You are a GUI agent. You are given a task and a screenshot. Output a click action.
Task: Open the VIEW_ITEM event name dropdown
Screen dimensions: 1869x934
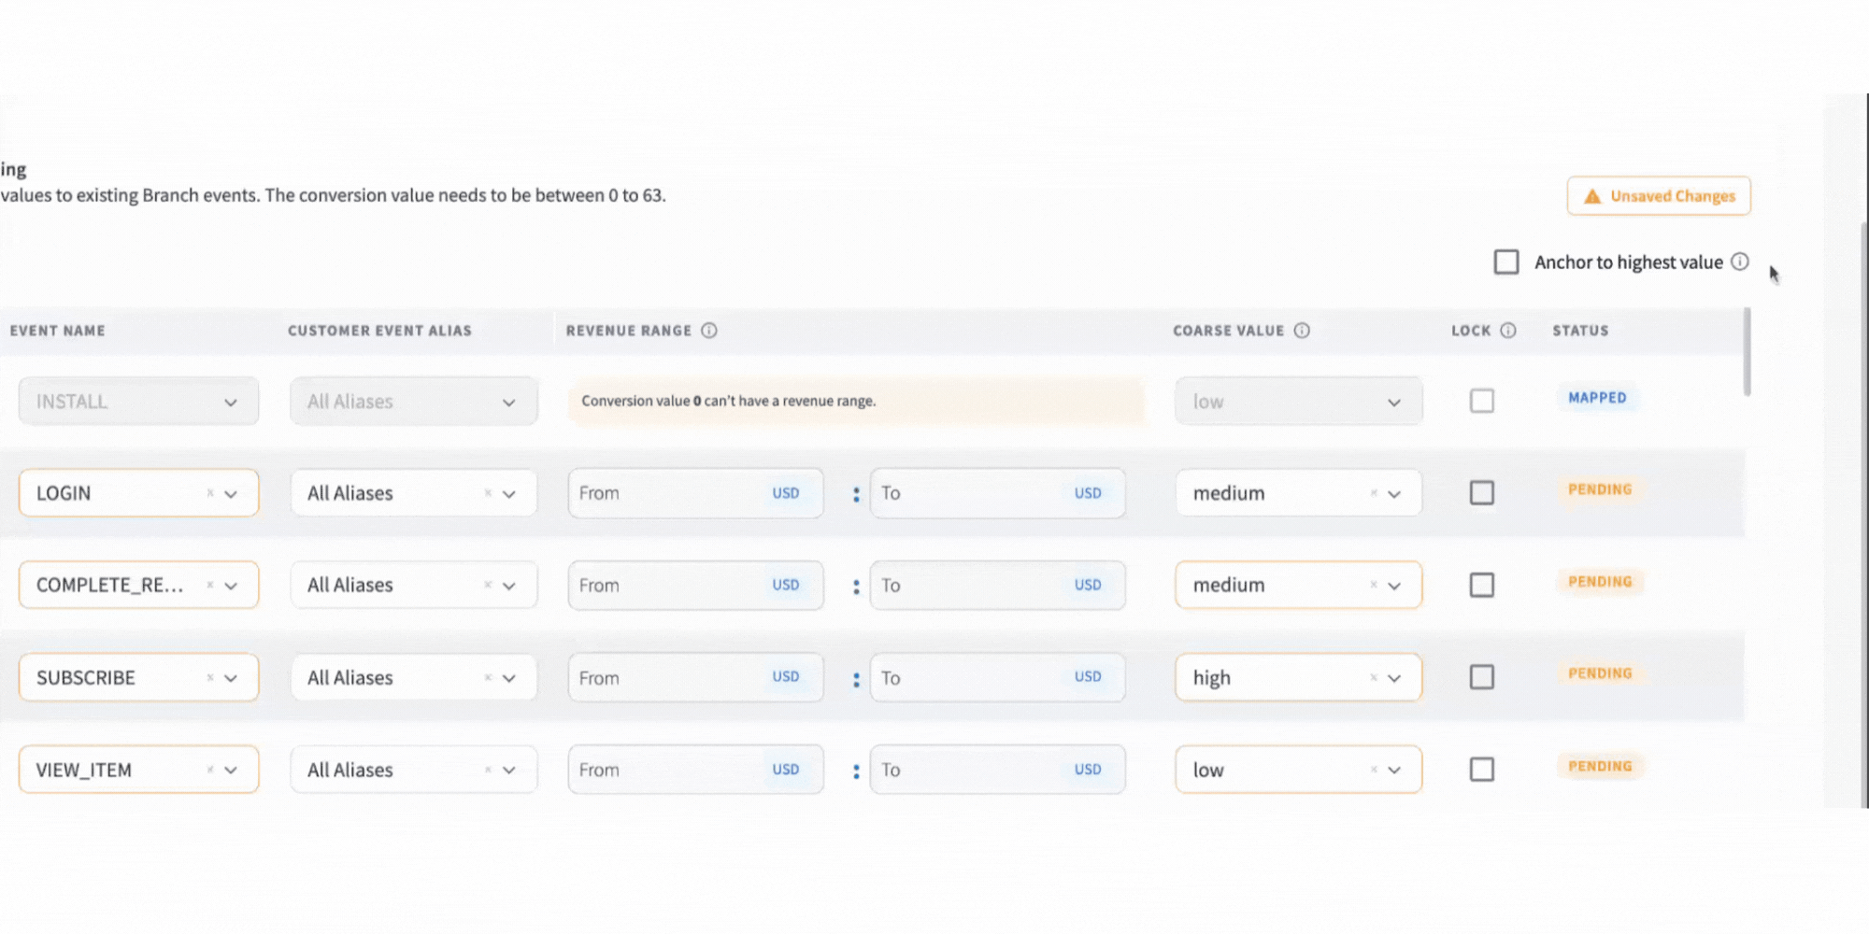pyautogui.click(x=231, y=771)
